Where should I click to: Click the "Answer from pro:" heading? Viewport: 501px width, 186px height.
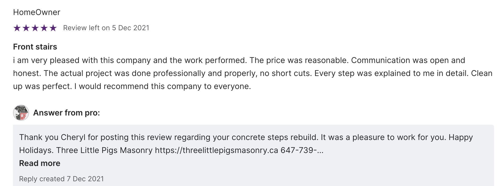[66, 113]
